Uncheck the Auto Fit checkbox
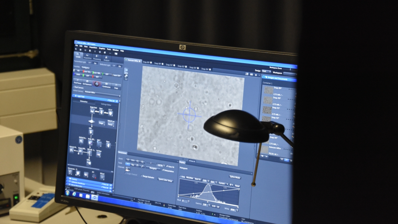The height and width of the screenshot is (224, 398). pos(166,166)
